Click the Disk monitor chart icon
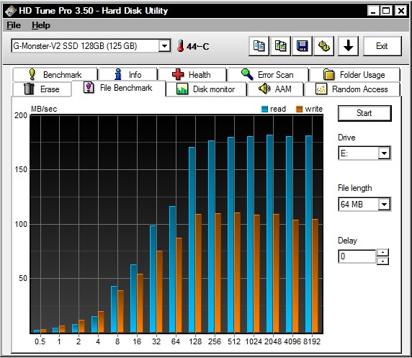 coord(182,89)
